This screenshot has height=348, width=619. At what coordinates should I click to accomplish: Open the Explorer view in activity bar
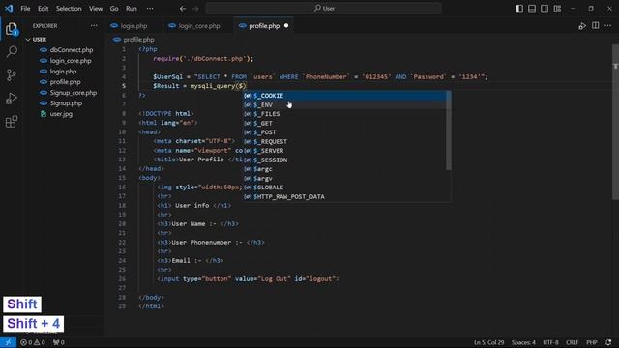tap(12, 29)
